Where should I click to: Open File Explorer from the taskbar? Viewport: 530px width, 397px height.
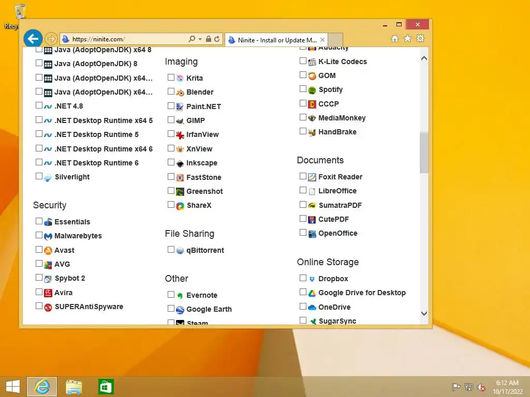73,387
